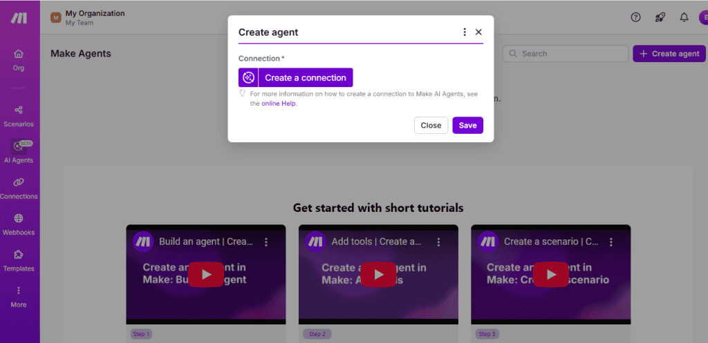The width and height of the screenshot is (708, 343).
Task: Play the Build an agent tutorial video
Action: [206, 274]
